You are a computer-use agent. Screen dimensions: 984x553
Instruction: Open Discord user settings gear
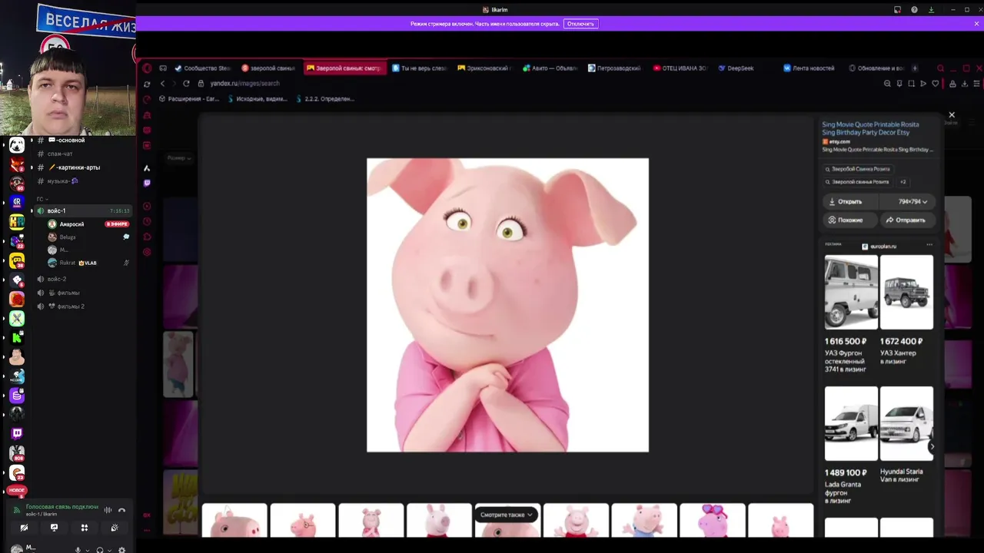(121, 550)
